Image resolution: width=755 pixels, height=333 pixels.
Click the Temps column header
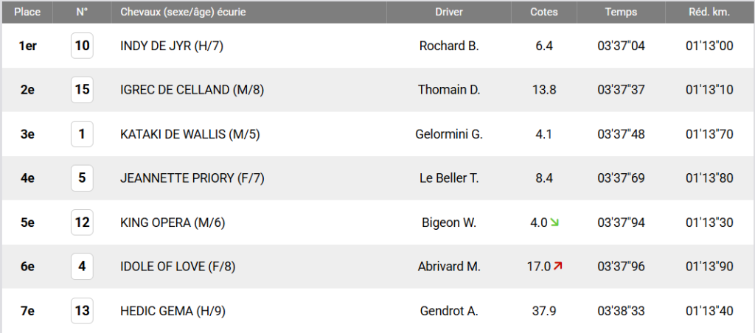coord(621,12)
